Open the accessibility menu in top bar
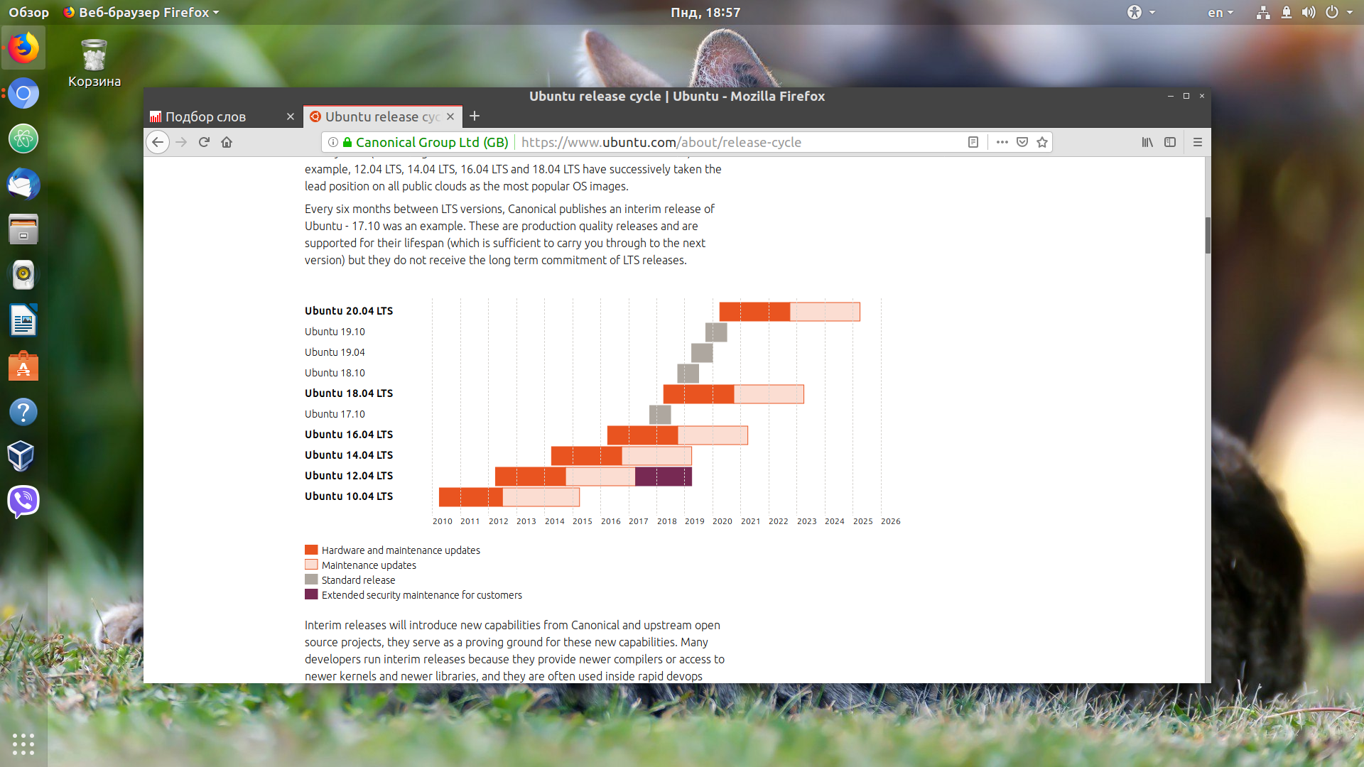This screenshot has width=1364, height=767. point(1141,12)
